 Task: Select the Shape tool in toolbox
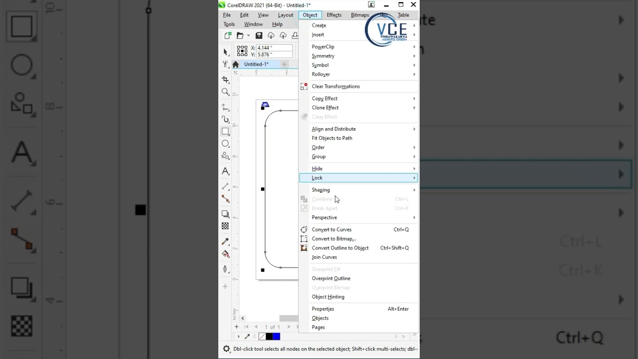[x=225, y=64]
